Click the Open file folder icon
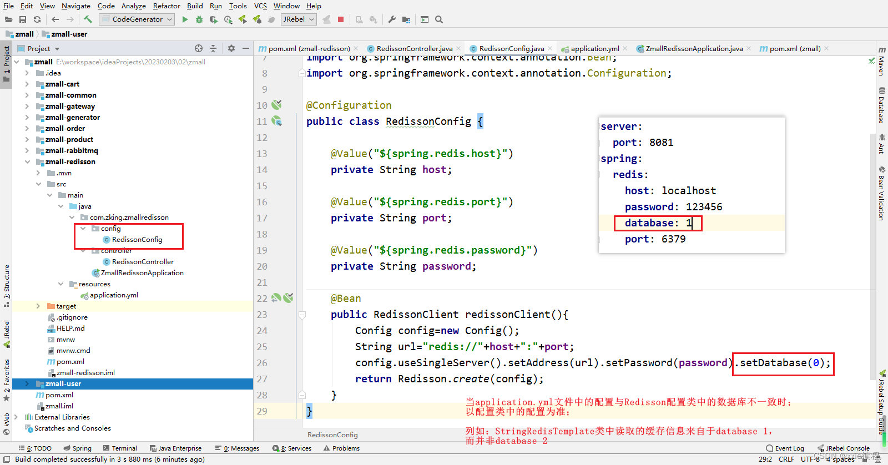The width and height of the screenshot is (888, 465). pos(8,19)
